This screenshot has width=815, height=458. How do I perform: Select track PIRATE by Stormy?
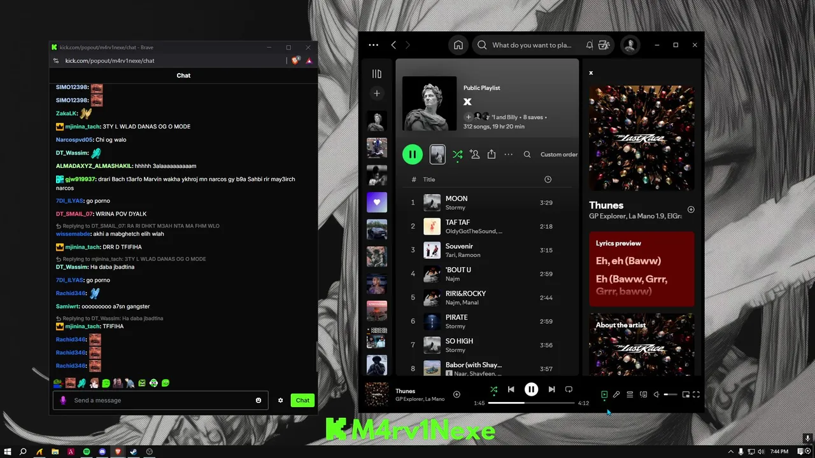click(487, 321)
